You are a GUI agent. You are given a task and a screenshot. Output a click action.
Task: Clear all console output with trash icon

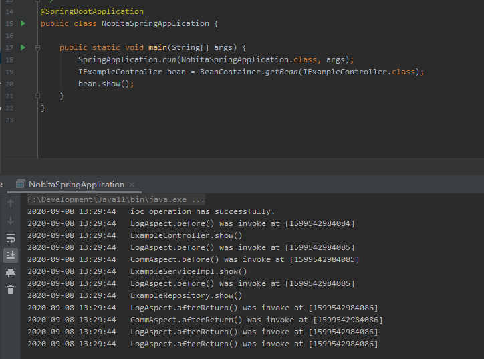[11, 290]
